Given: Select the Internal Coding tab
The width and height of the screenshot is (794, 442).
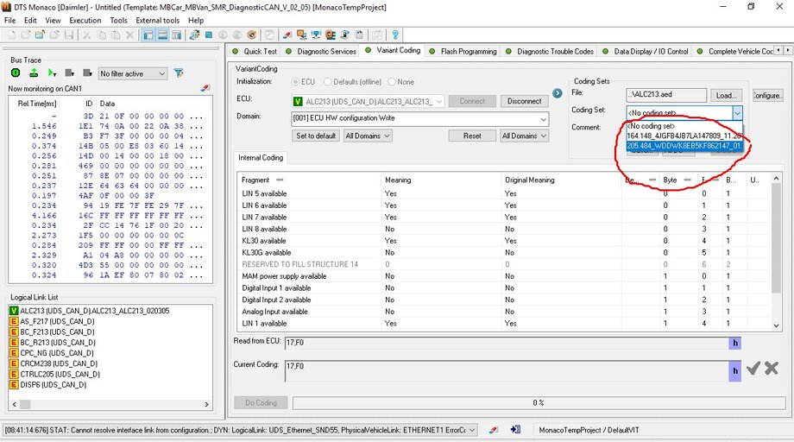Looking at the screenshot, I should [x=261, y=157].
